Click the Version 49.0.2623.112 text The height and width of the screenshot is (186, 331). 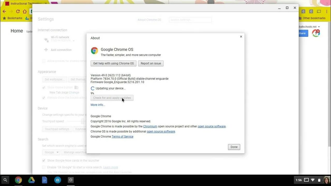[x=111, y=75]
